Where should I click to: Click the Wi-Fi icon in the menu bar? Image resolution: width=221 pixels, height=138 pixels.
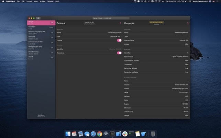tap(159, 1)
